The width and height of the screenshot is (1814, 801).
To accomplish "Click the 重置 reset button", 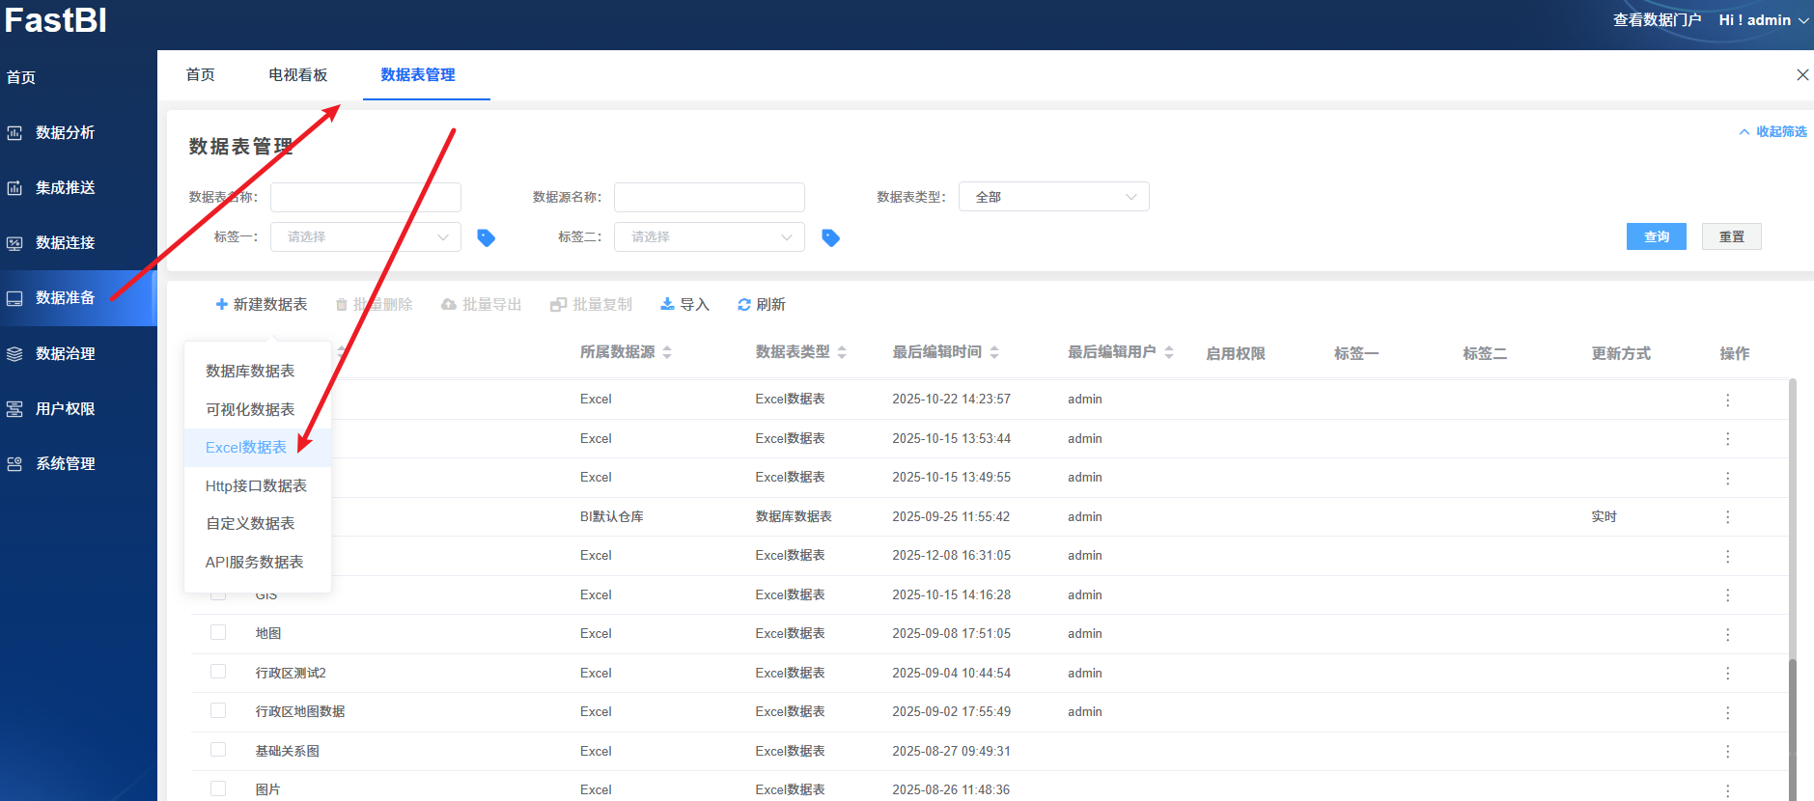I will 1731,237.
